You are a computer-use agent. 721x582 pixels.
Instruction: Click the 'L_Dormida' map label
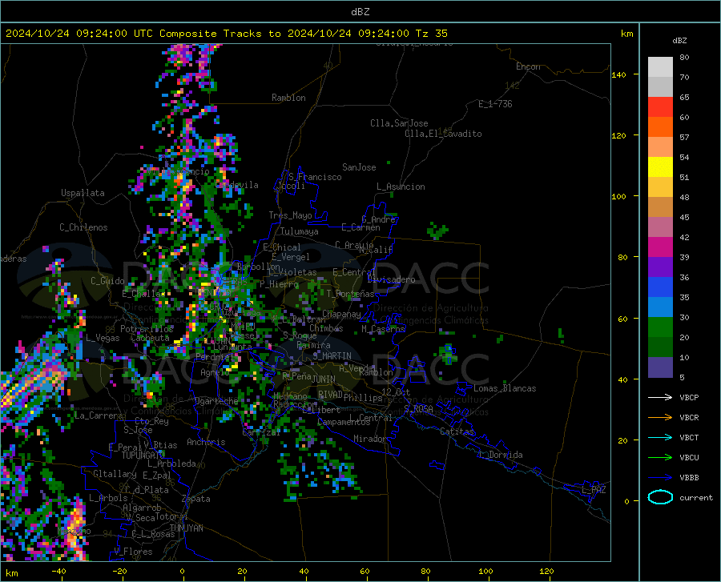(x=500, y=455)
